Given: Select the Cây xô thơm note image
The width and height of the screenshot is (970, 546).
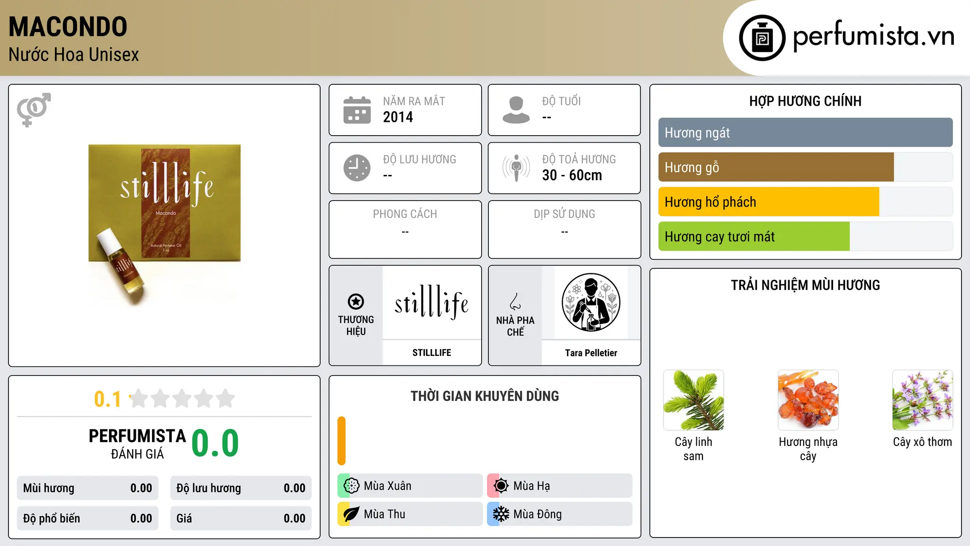Looking at the screenshot, I should (x=923, y=400).
